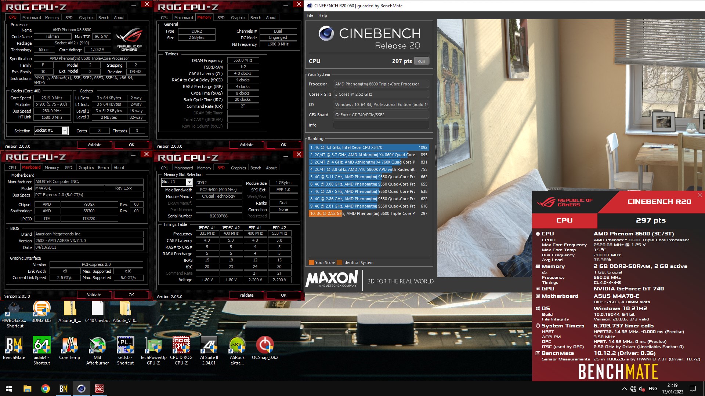Select Graphics tab in SPD window
Viewport: 705px width, 396px height.
238,168
